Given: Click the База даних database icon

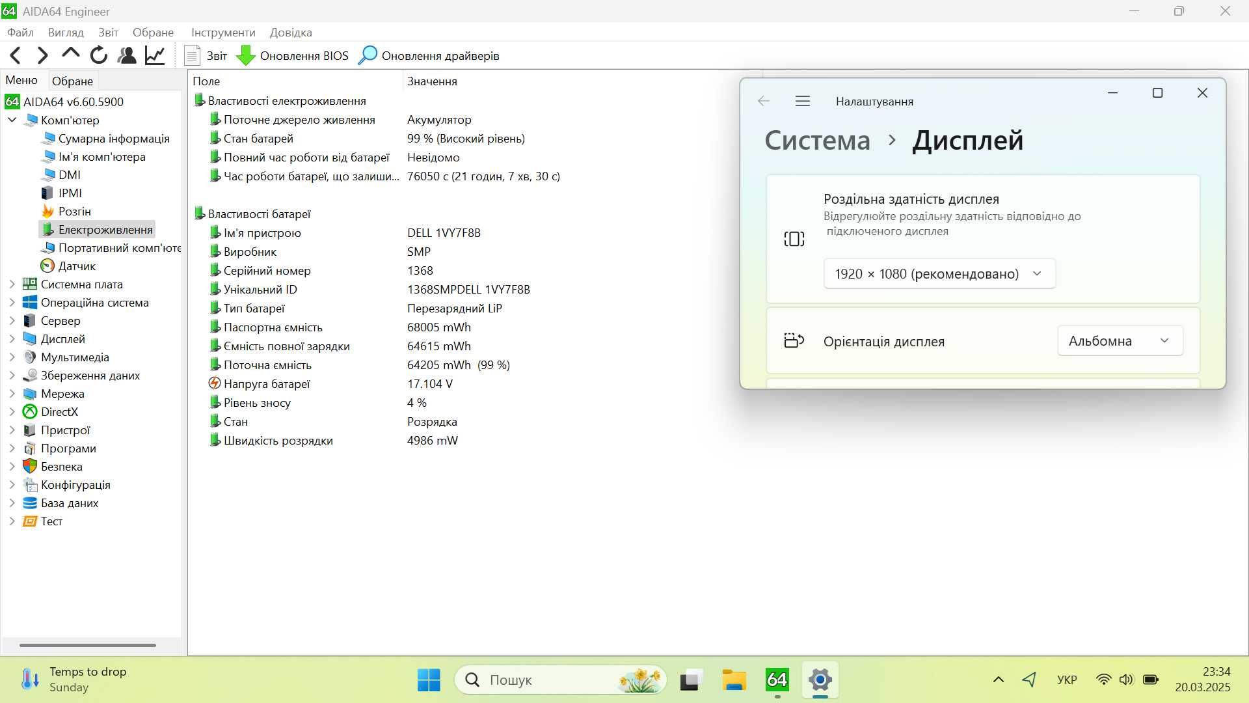Looking at the screenshot, I should pyautogui.click(x=30, y=503).
